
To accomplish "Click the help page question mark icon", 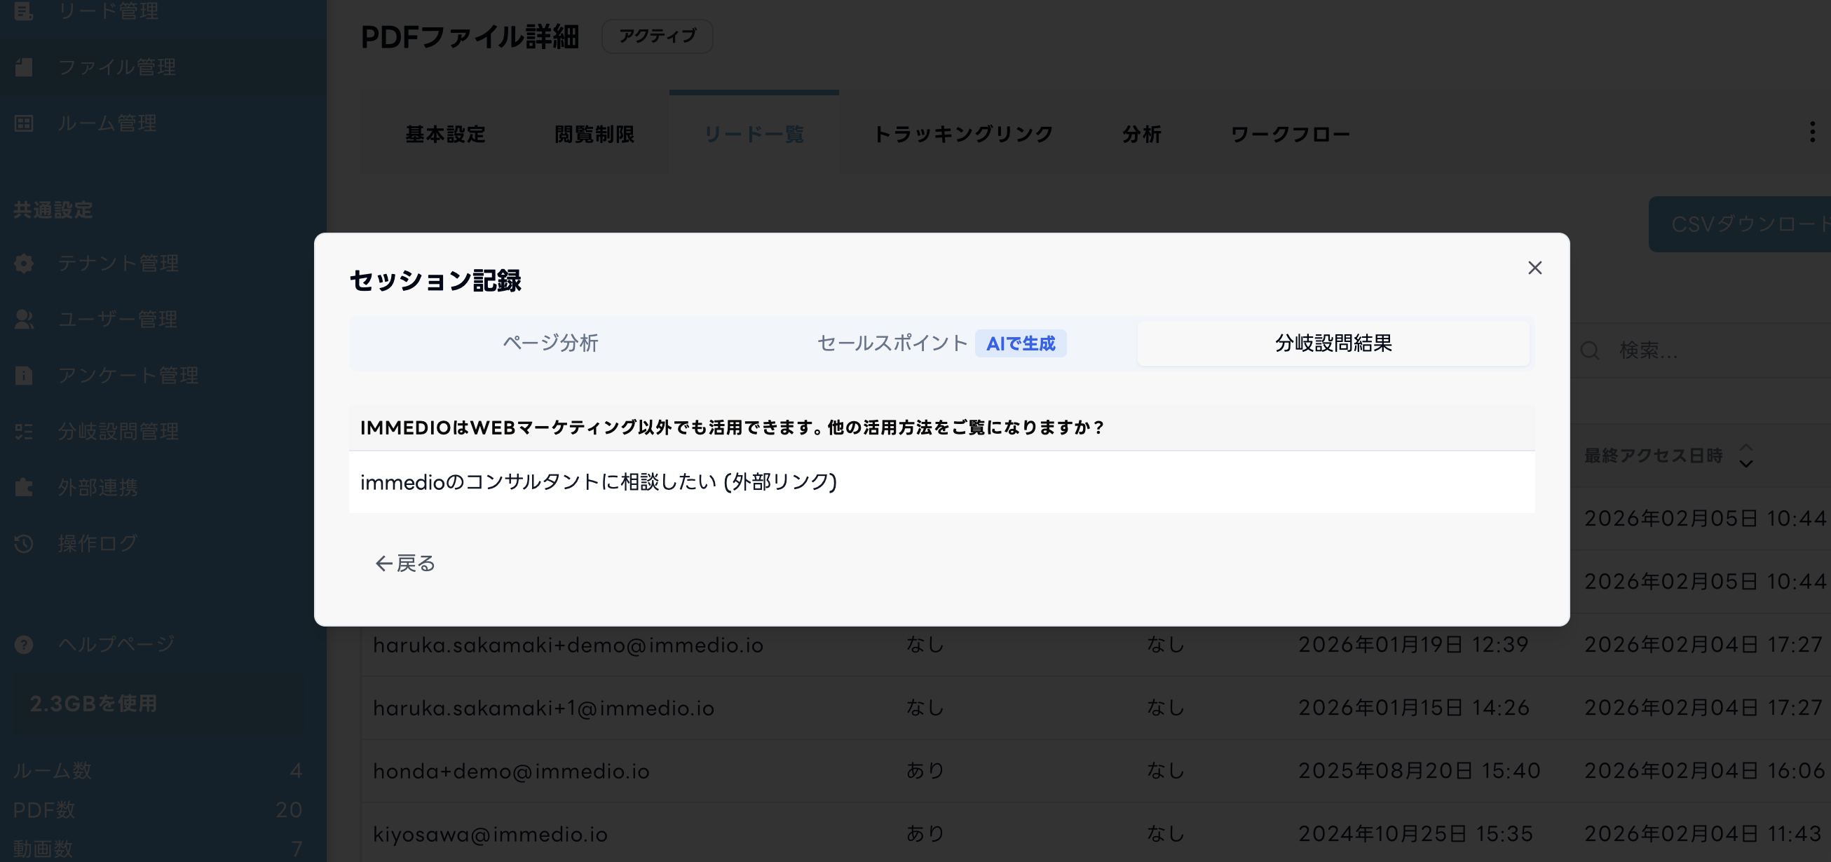I will click(23, 644).
